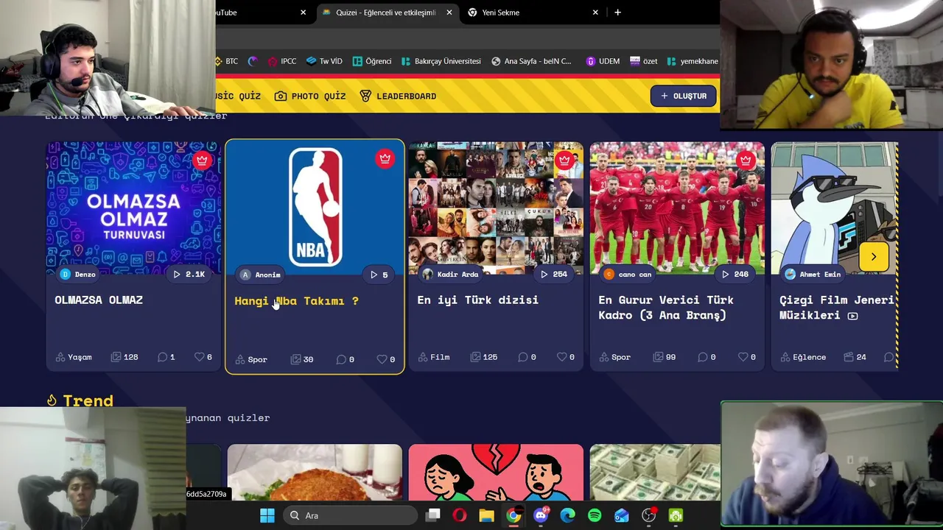Open OBS Studio from taskbar
This screenshot has width=943, height=530.
(x=648, y=515)
